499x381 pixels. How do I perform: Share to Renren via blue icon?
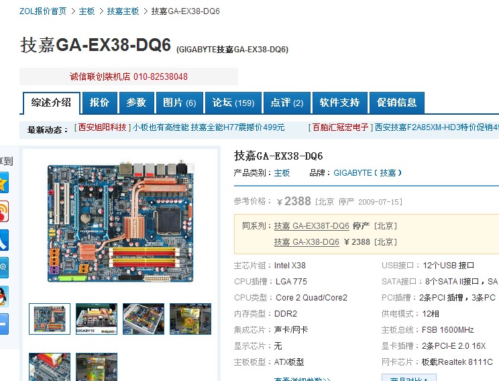(x=4, y=240)
